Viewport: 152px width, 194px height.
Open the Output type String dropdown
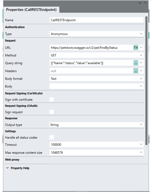96,125
